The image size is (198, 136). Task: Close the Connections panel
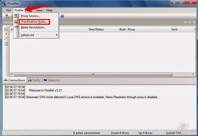click(x=194, y=22)
